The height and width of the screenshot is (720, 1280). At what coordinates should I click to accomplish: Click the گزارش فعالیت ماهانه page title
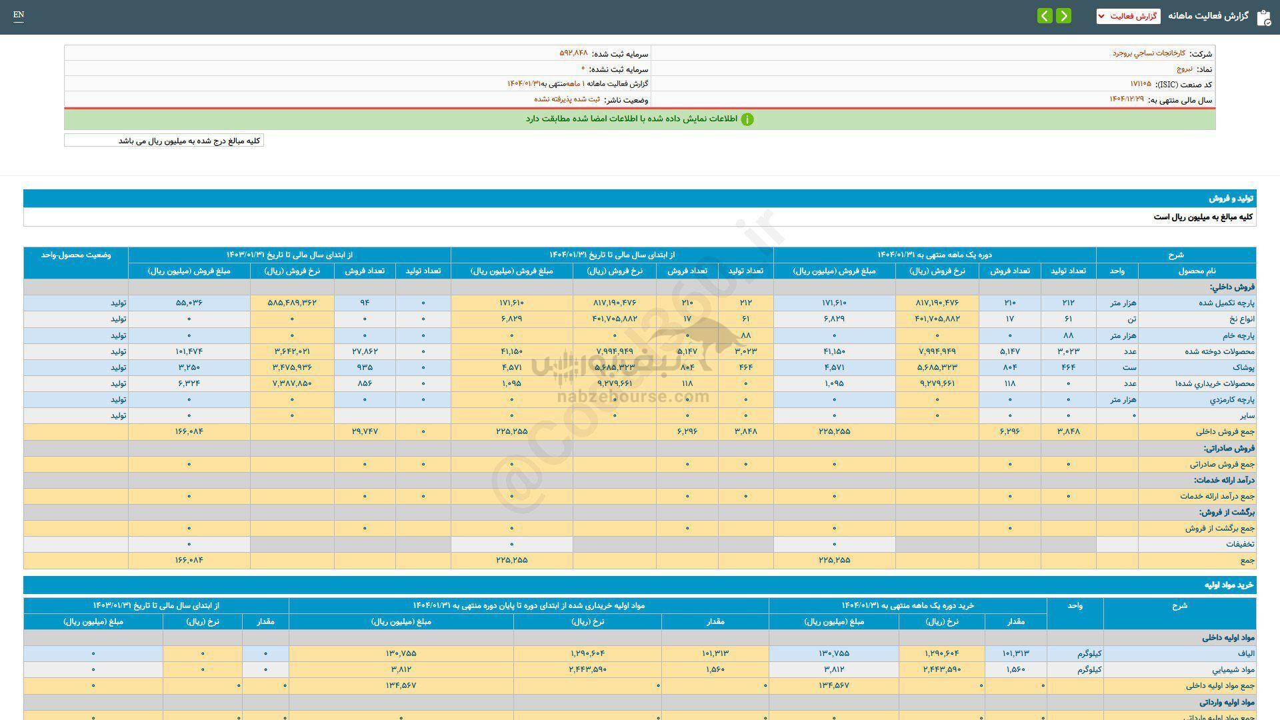[1208, 16]
